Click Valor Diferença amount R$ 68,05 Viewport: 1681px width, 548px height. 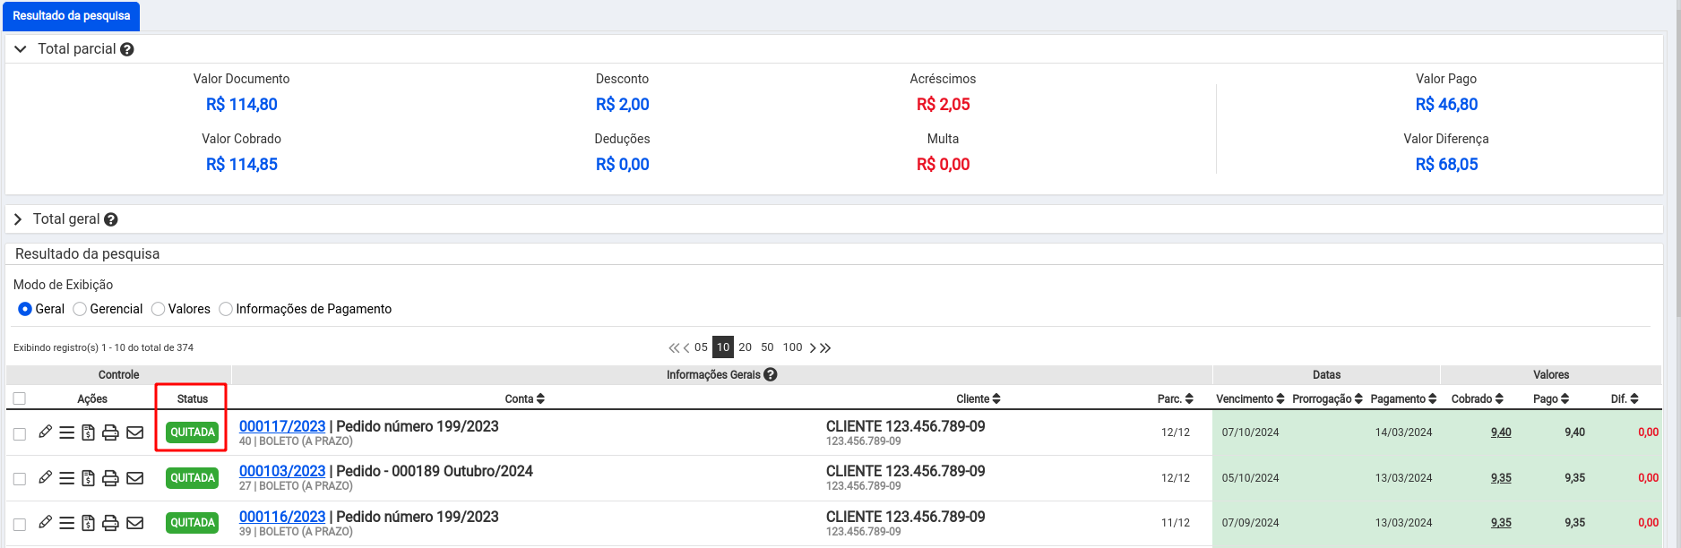1446,165
